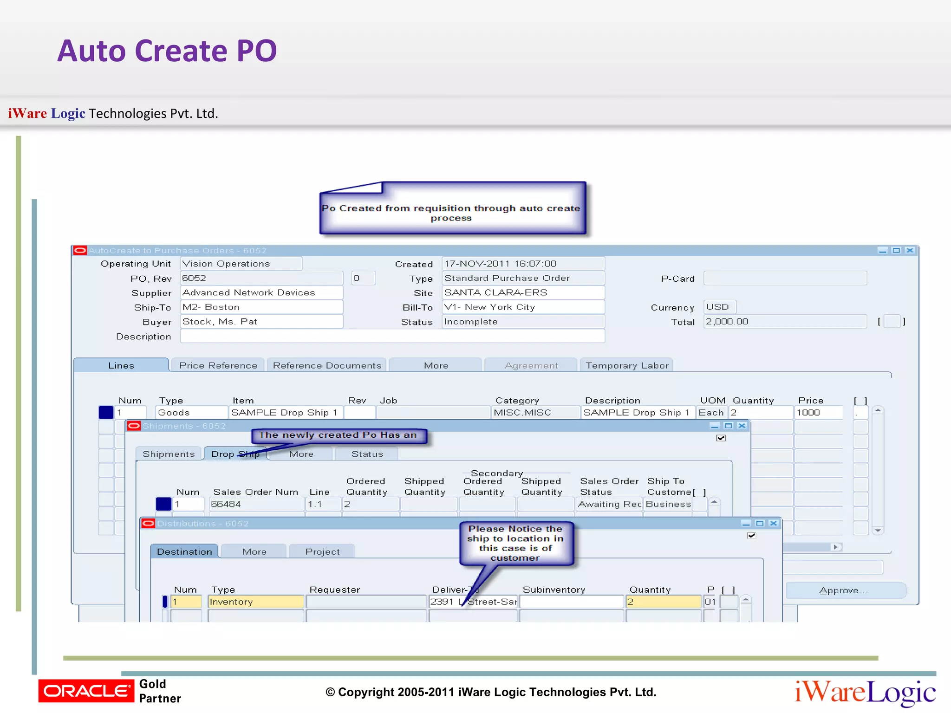Viewport: 951px width, 713px height.
Task: Open the More tab in the Distributions window
Action: point(254,551)
